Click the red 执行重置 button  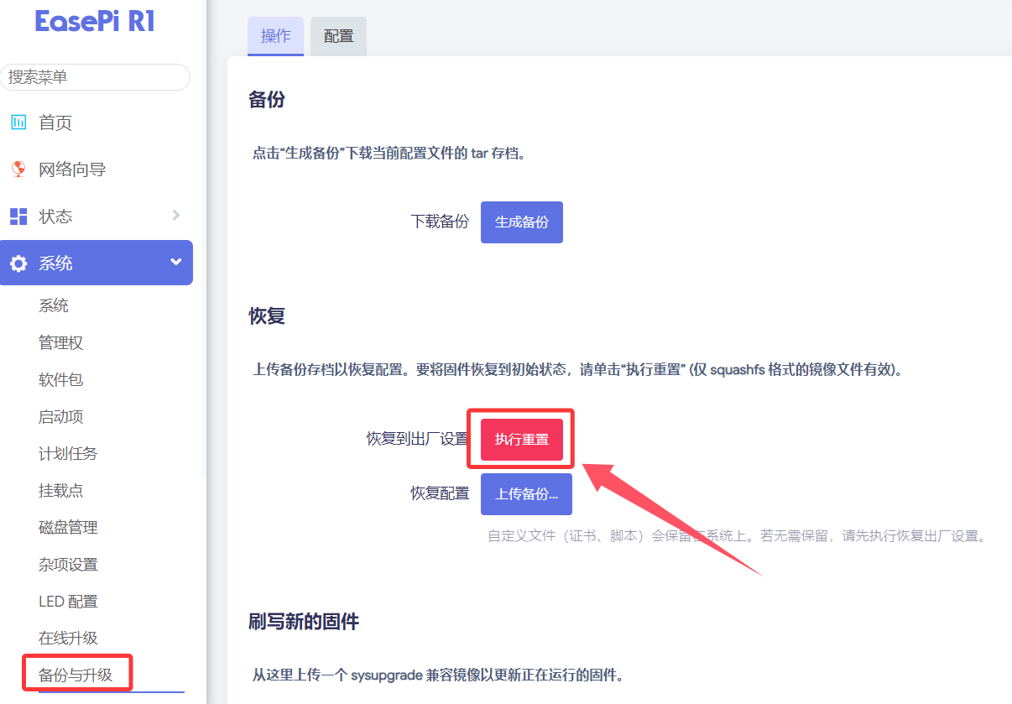(521, 440)
